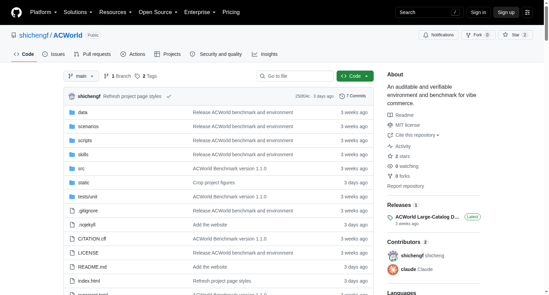Image resolution: width=549 pixels, height=295 pixels.
Task: Switch to the Pull requests tab
Action: click(x=92, y=54)
